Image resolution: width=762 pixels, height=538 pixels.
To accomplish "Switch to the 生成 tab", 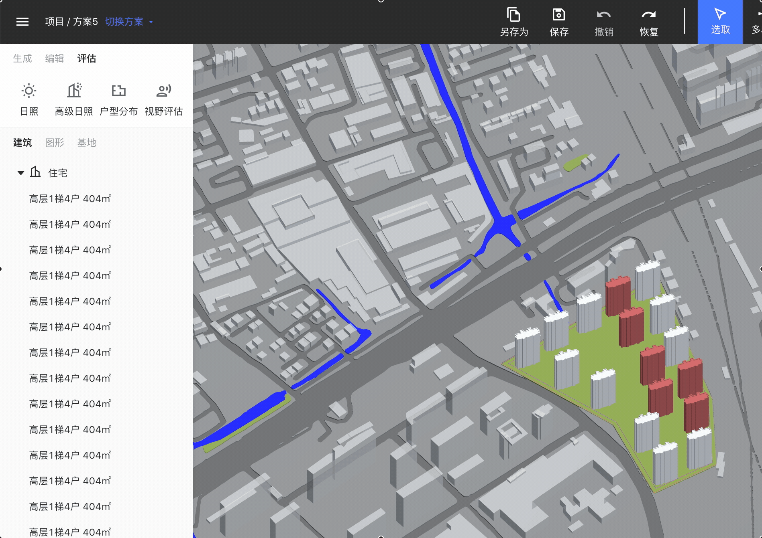I will point(22,59).
